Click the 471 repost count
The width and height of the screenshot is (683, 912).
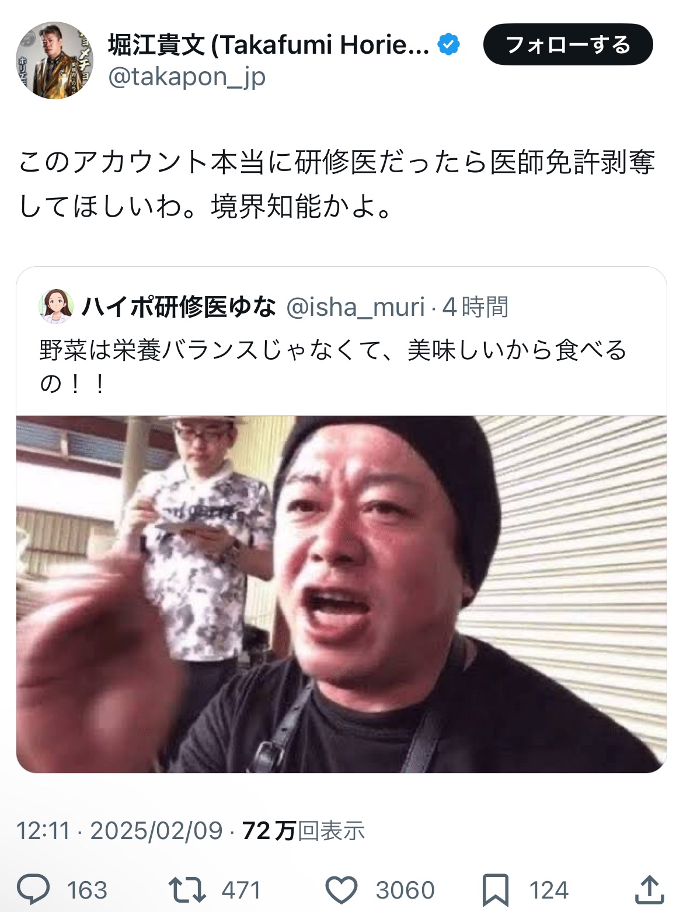click(x=241, y=890)
